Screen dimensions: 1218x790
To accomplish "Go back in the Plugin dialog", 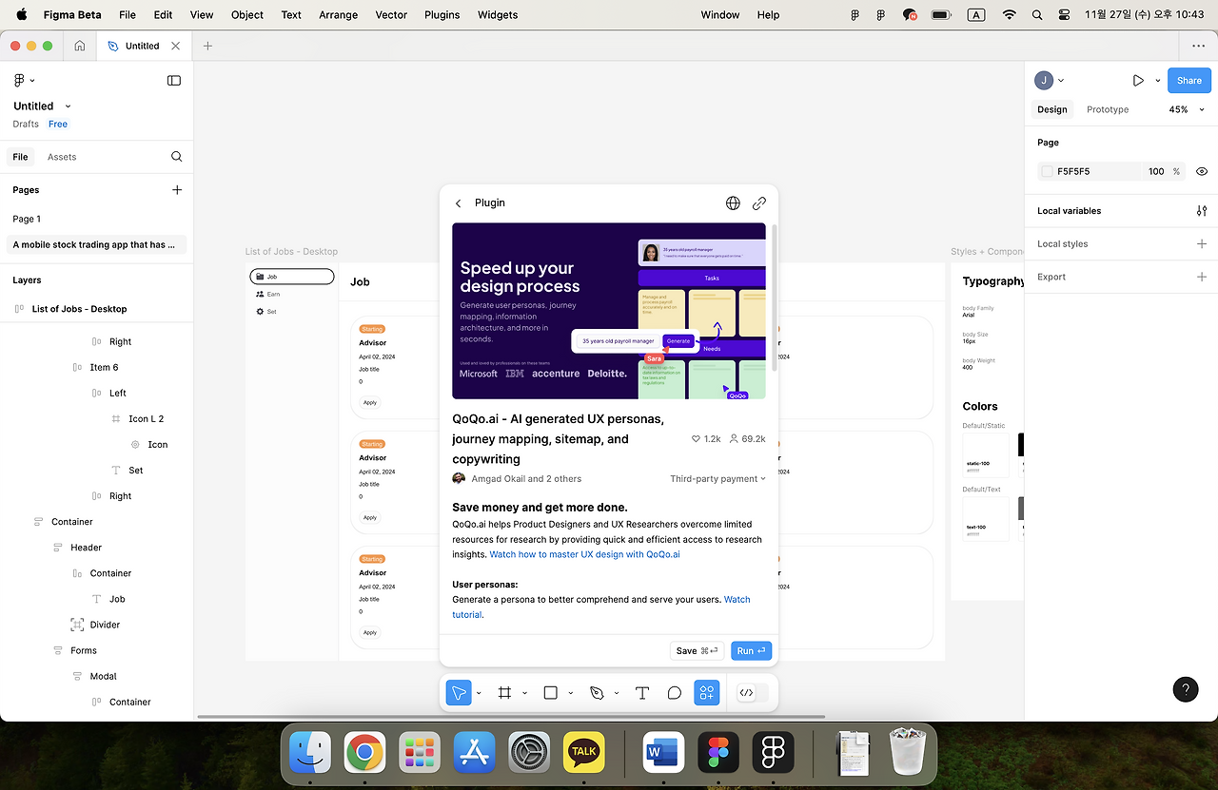I will (x=459, y=203).
